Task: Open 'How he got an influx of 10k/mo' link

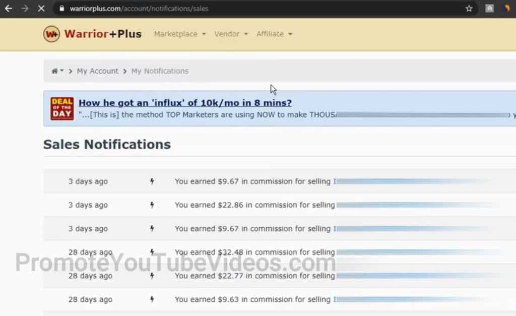Action: point(185,103)
